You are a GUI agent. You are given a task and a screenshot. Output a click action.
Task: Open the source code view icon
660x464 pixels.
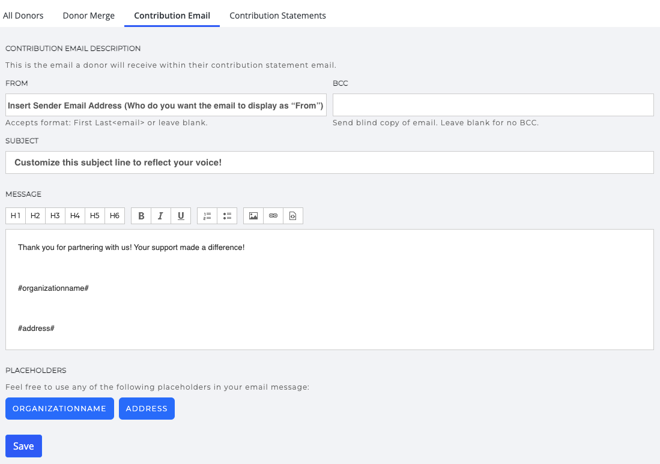(x=293, y=215)
